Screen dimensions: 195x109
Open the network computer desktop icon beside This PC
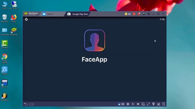[14, 5]
